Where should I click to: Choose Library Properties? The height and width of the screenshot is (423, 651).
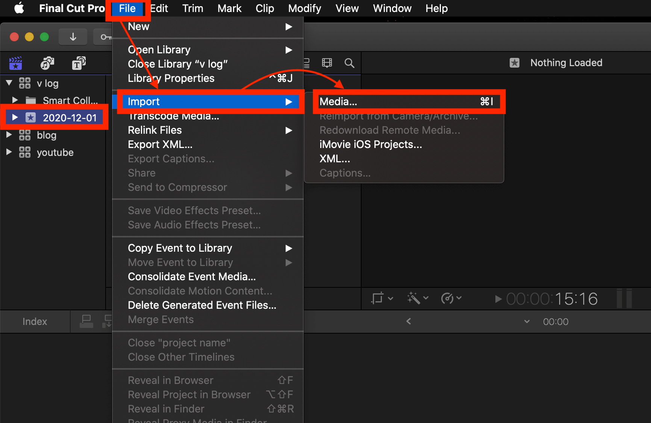pos(208,79)
